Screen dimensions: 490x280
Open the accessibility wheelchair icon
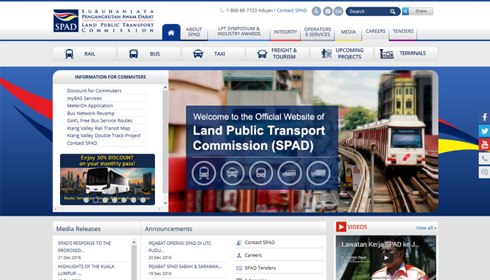316,12
